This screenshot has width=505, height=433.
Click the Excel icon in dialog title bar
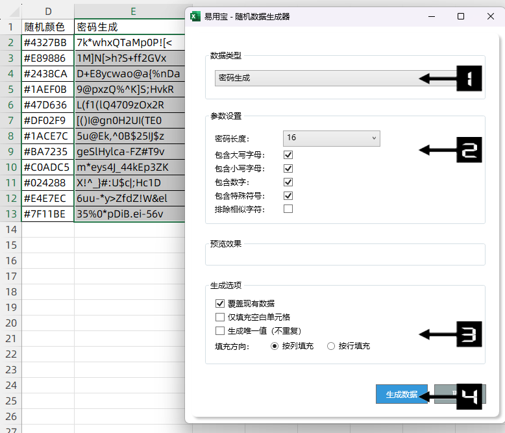(195, 16)
